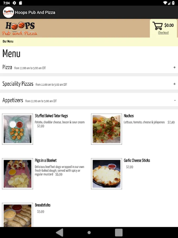The height and width of the screenshot is (238, 178).
Task: Tap the Pigs in a Blanket photo
Action: (x=17, y=174)
